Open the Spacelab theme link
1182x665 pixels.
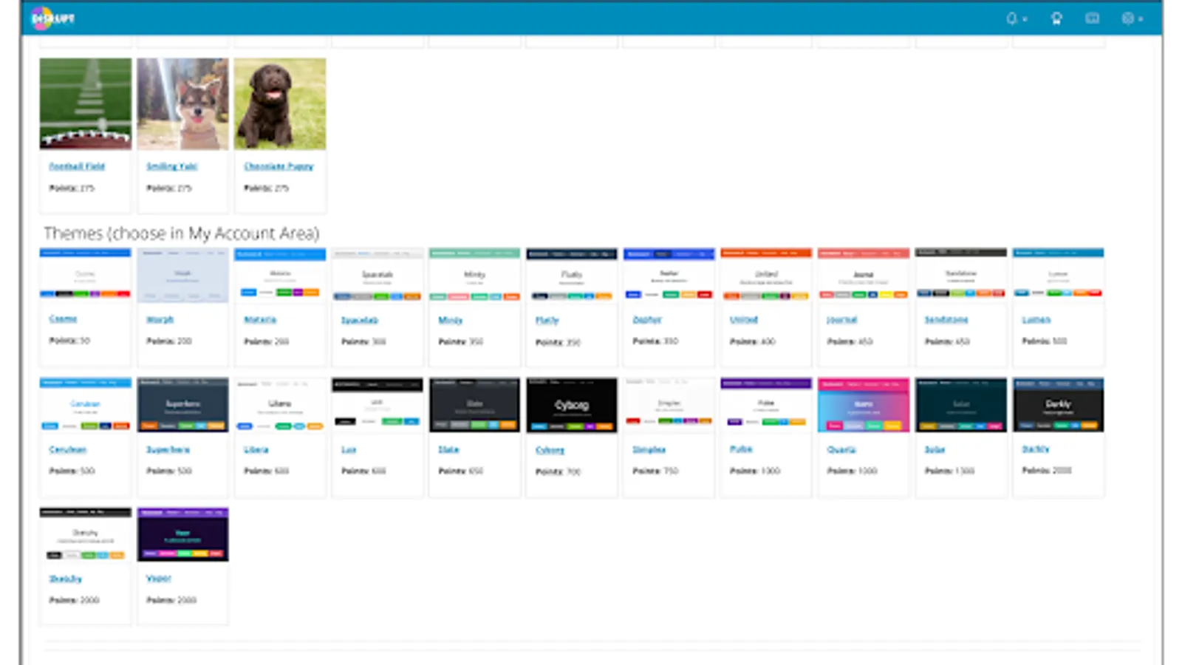tap(360, 320)
